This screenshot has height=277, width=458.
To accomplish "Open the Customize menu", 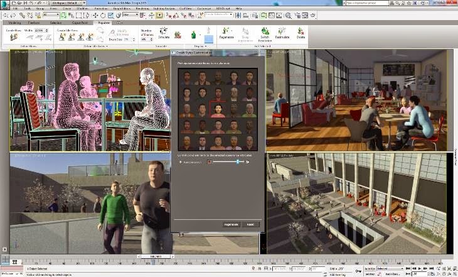I will pos(204,9).
